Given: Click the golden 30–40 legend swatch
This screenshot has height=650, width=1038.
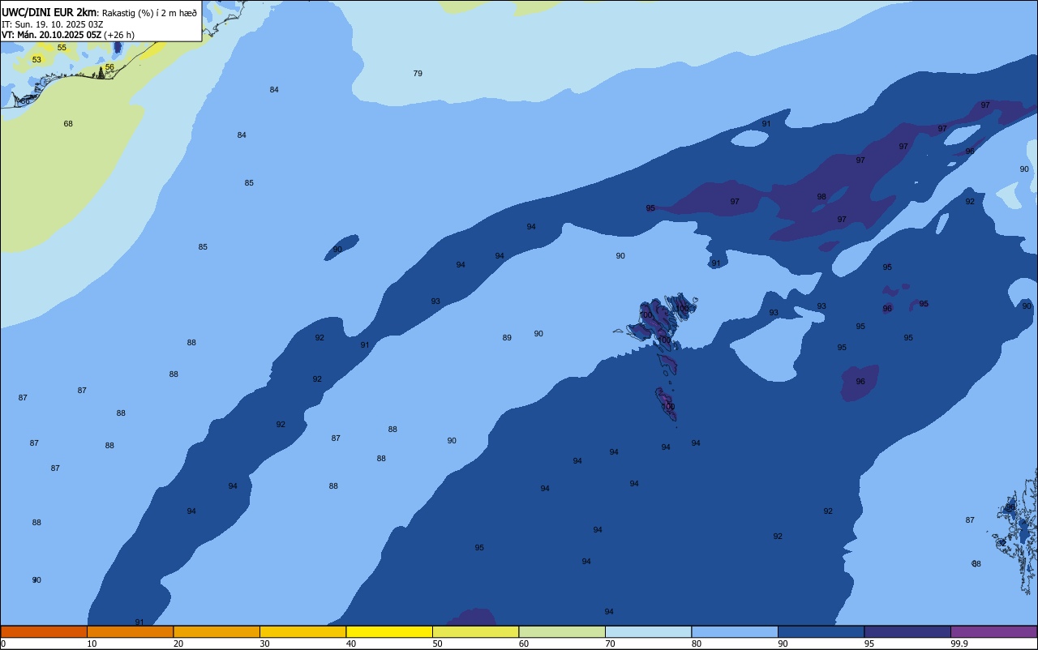Looking at the screenshot, I should point(302,631).
